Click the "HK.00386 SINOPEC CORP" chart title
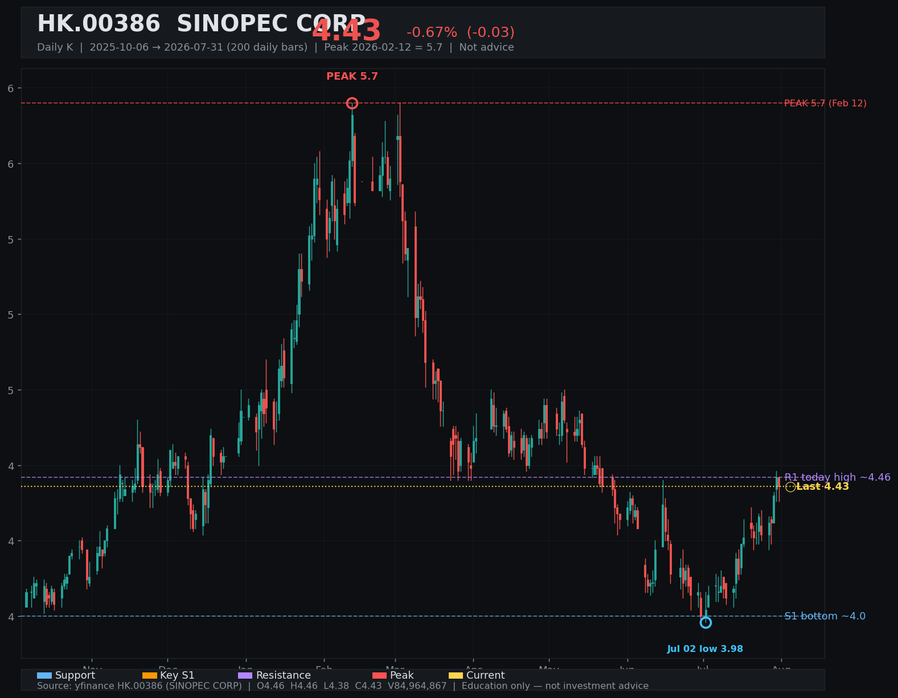The width and height of the screenshot is (898, 698). click(202, 24)
